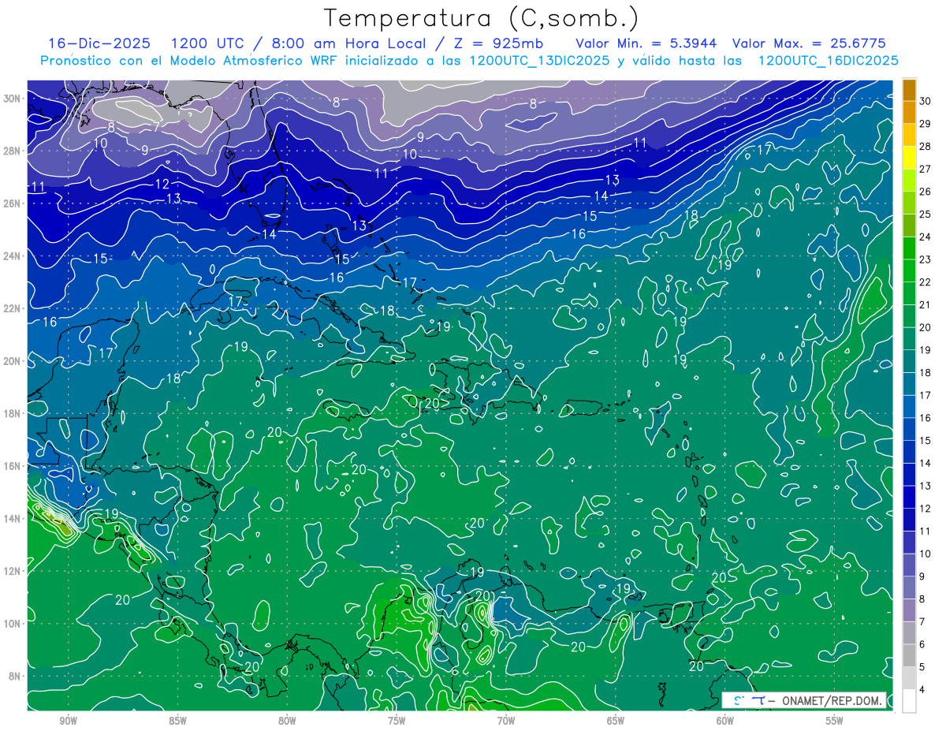This screenshot has width=946, height=731.
Task: Click the 70W longitude axis label
Action: pyautogui.click(x=506, y=721)
